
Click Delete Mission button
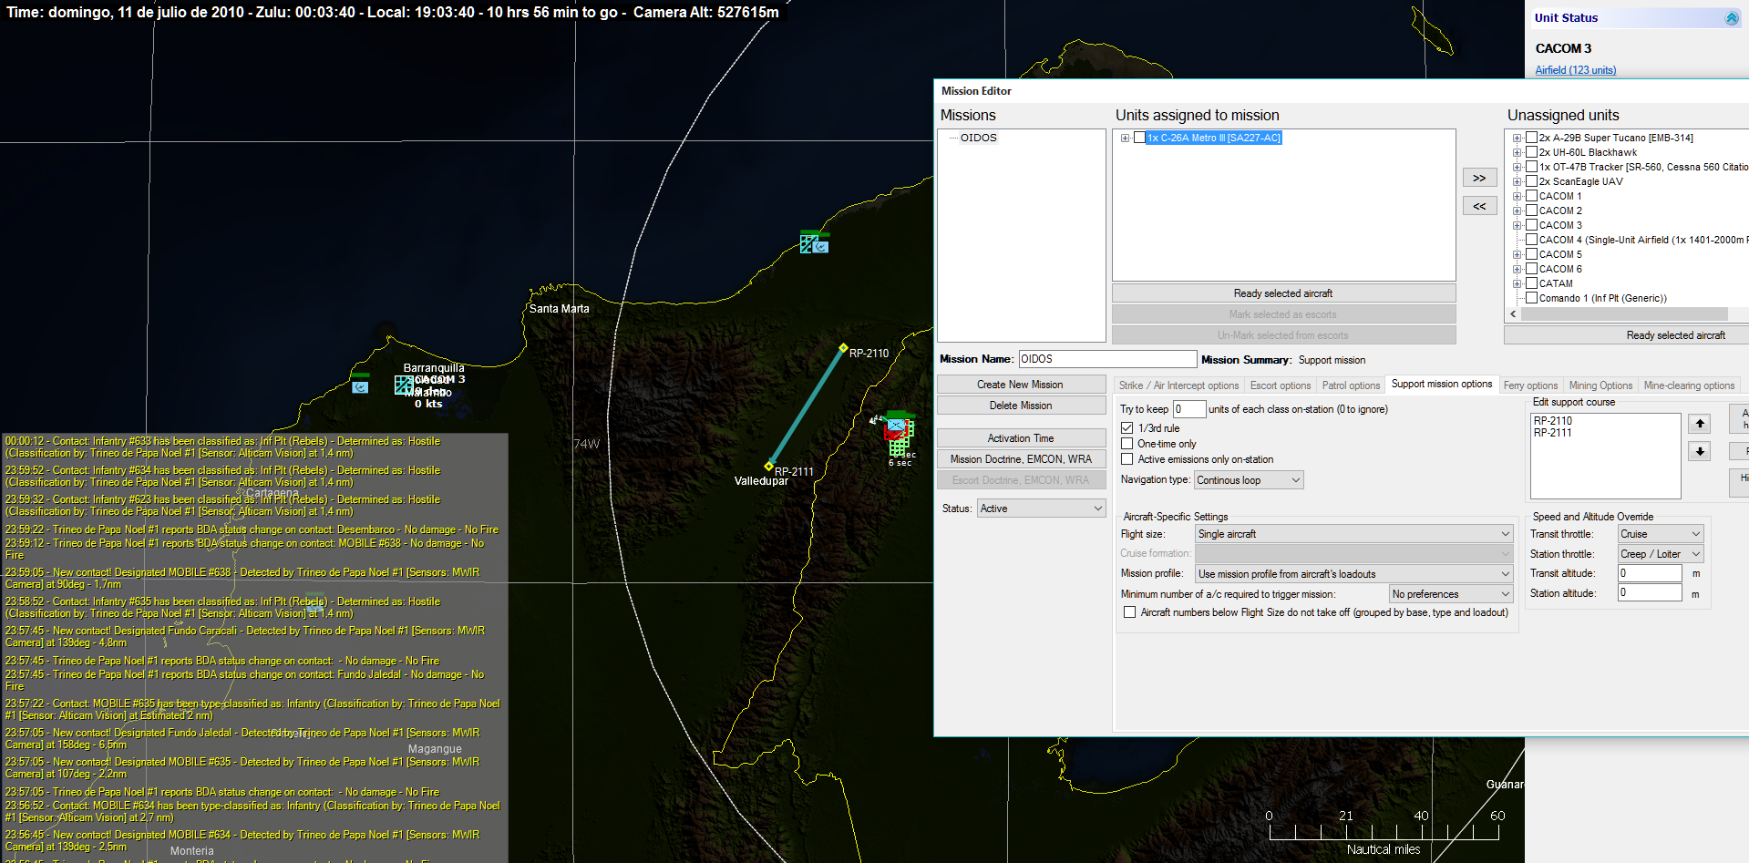click(x=1021, y=406)
